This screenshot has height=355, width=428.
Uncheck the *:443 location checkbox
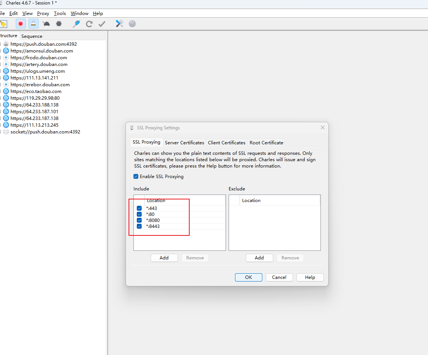(139, 208)
